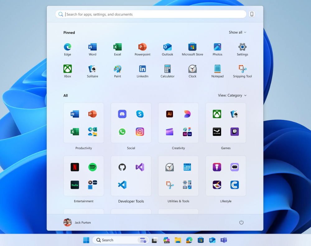Launch the Paint app
This screenshot has height=246, width=311.
point(118,69)
